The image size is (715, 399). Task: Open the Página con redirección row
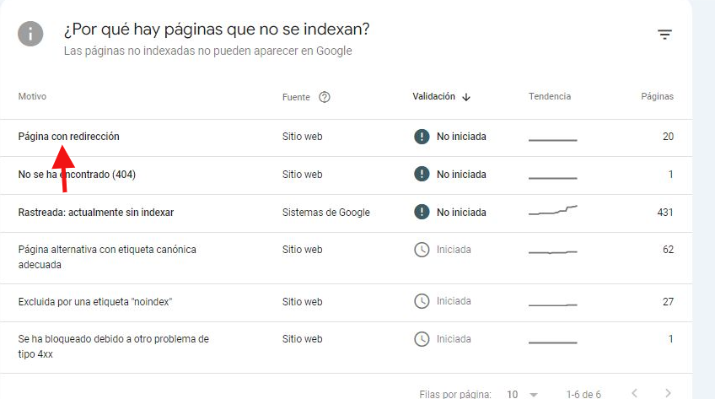click(x=346, y=137)
